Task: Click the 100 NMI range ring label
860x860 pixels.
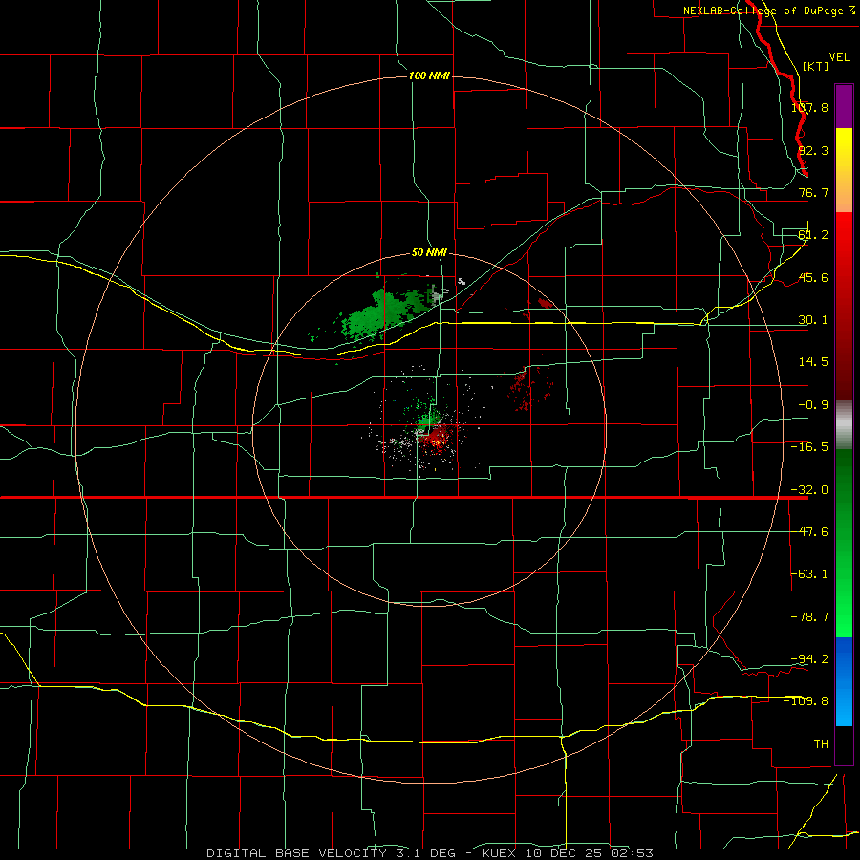Action: coord(429,75)
